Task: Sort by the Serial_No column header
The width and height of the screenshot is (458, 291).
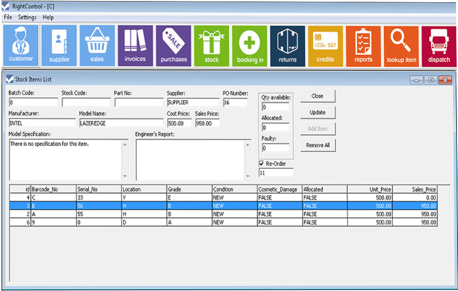Action: [99, 189]
